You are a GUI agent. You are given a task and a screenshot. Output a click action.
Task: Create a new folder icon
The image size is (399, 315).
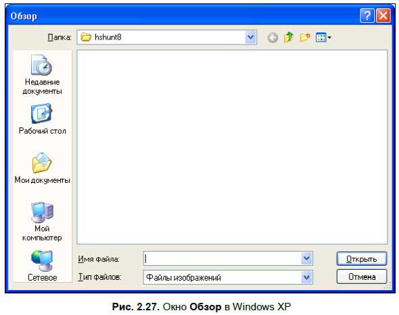[x=304, y=38]
